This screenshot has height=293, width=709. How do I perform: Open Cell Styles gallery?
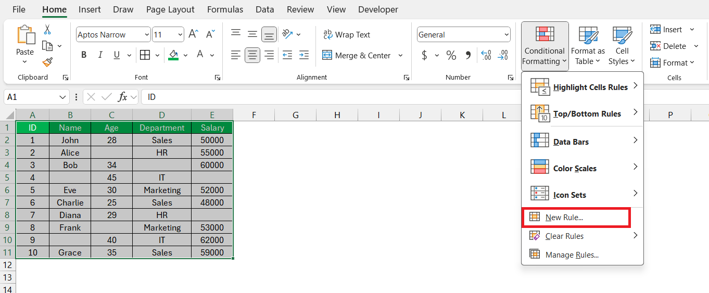[622, 45]
